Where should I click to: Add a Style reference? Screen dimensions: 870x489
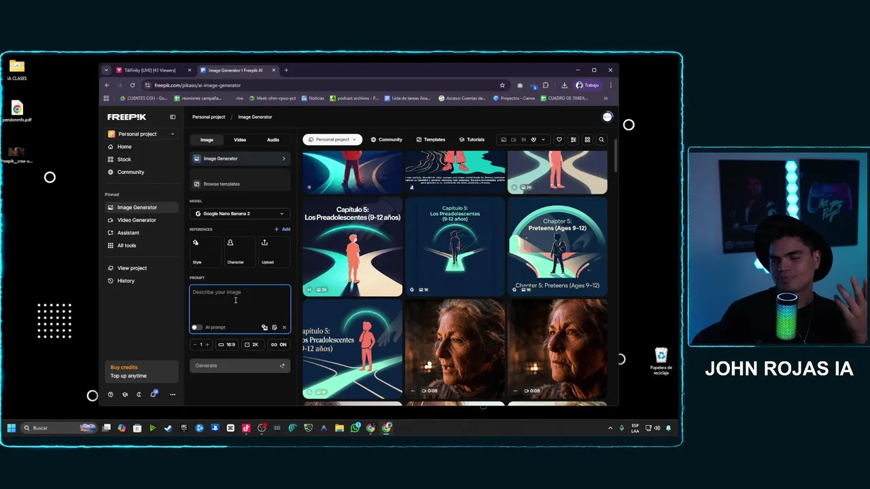pos(205,251)
